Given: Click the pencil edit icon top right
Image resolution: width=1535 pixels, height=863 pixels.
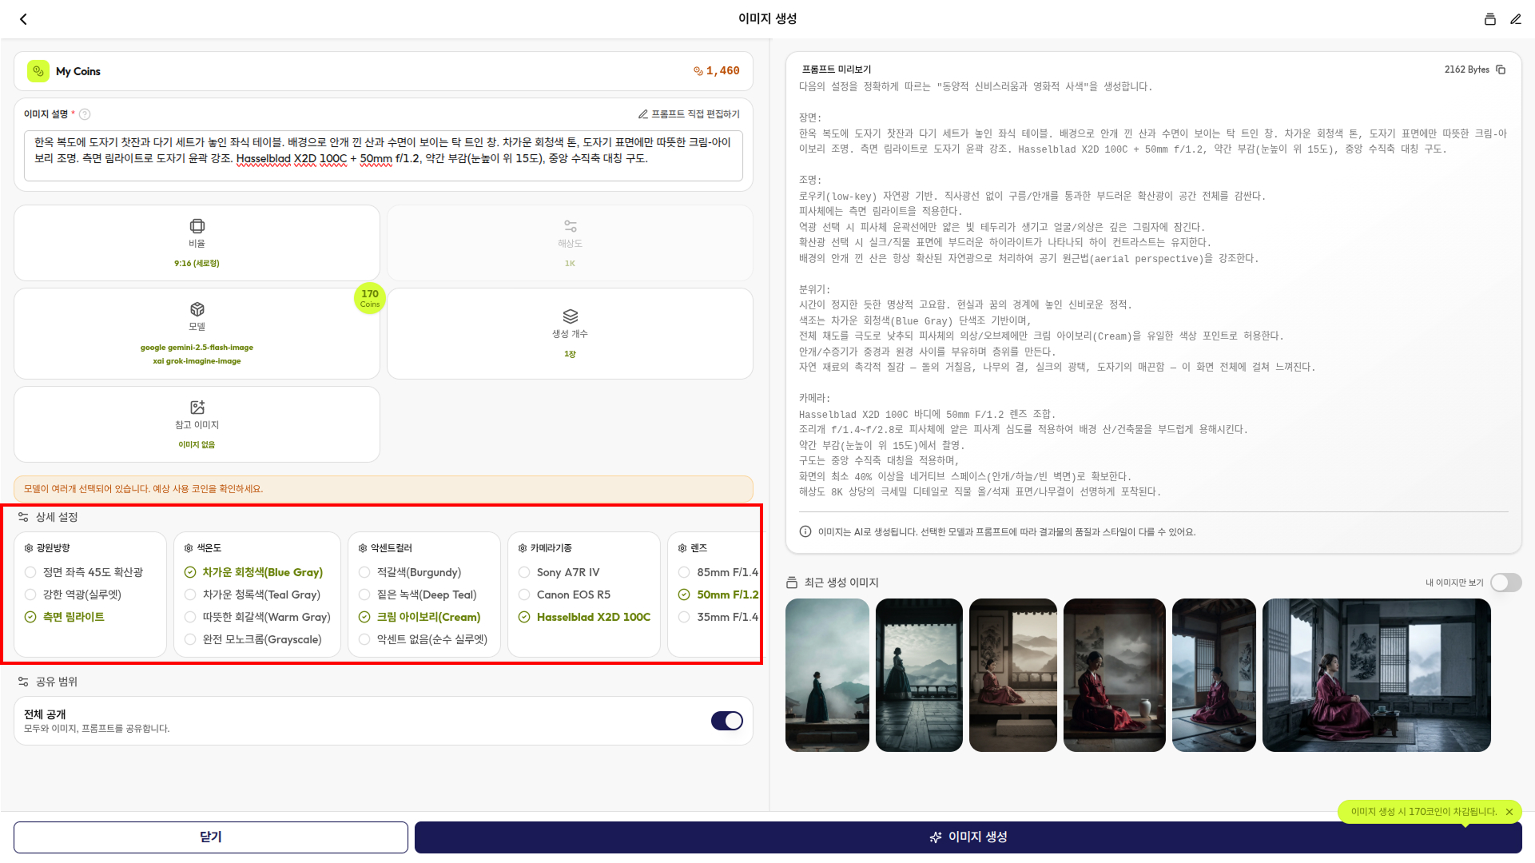Looking at the screenshot, I should click(1515, 19).
